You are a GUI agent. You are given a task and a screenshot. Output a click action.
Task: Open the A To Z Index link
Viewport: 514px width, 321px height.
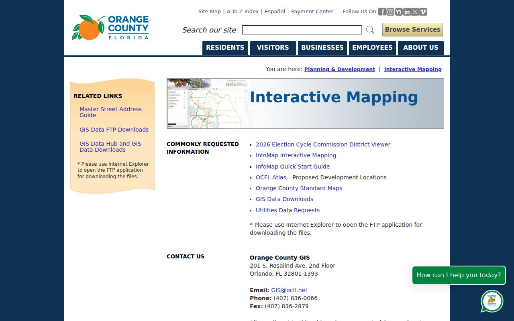point(243,12)
